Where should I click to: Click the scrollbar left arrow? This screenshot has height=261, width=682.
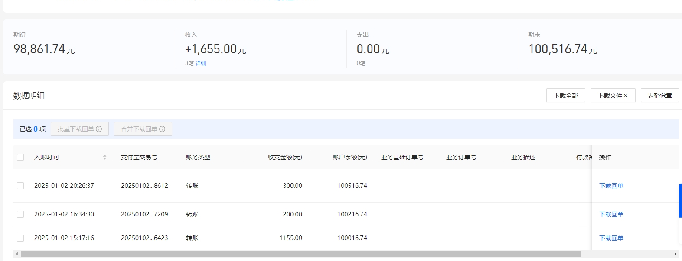pos(17,254)
